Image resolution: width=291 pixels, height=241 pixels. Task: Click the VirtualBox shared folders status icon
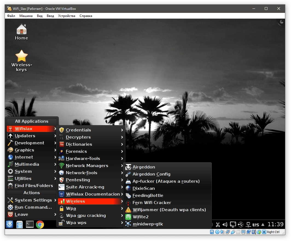(x=238, y=232)
